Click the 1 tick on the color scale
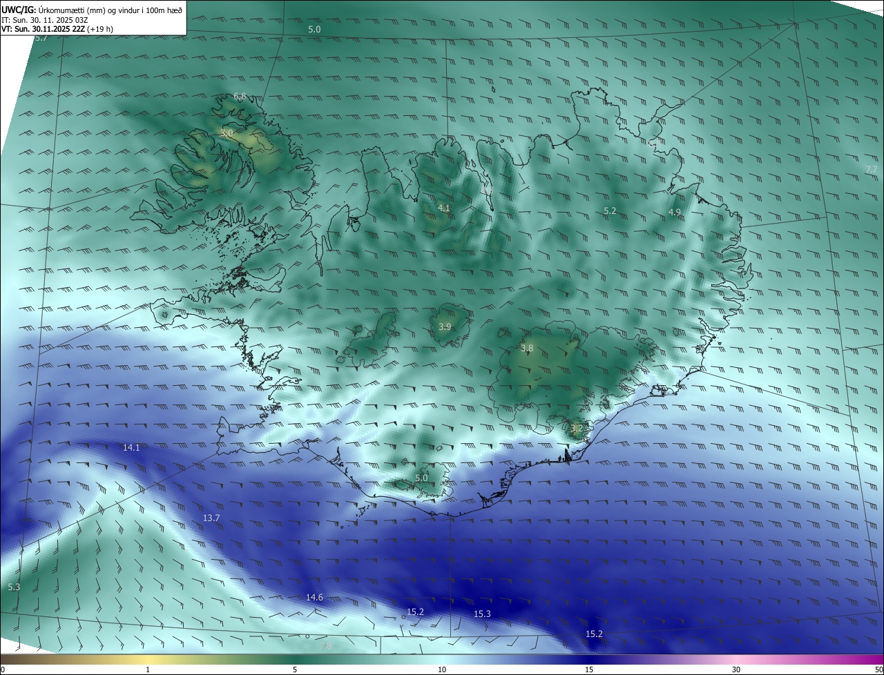 click(x=148, y=669)
